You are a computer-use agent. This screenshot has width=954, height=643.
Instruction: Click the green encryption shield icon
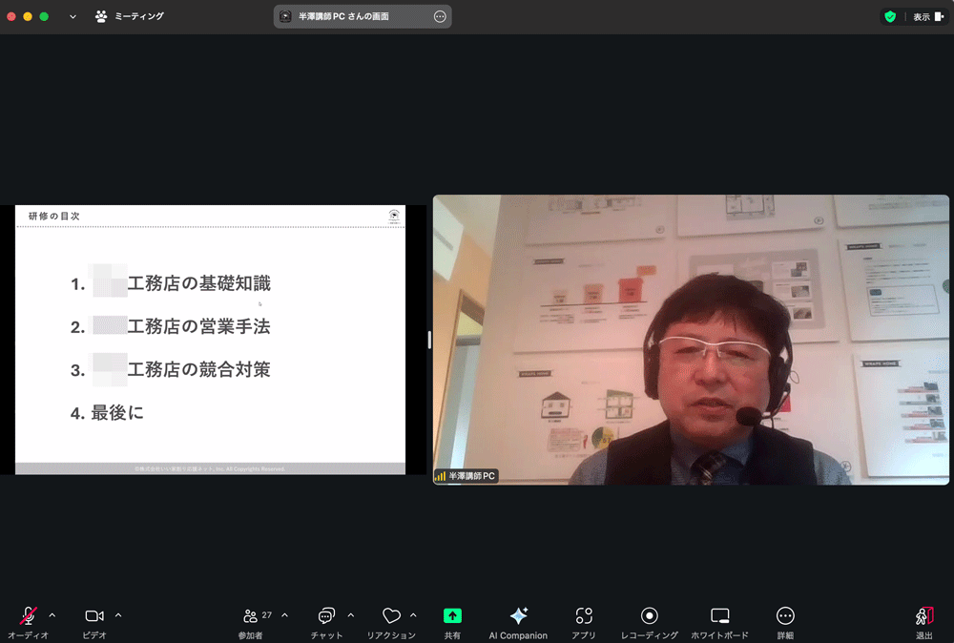(x=890, y=16)
